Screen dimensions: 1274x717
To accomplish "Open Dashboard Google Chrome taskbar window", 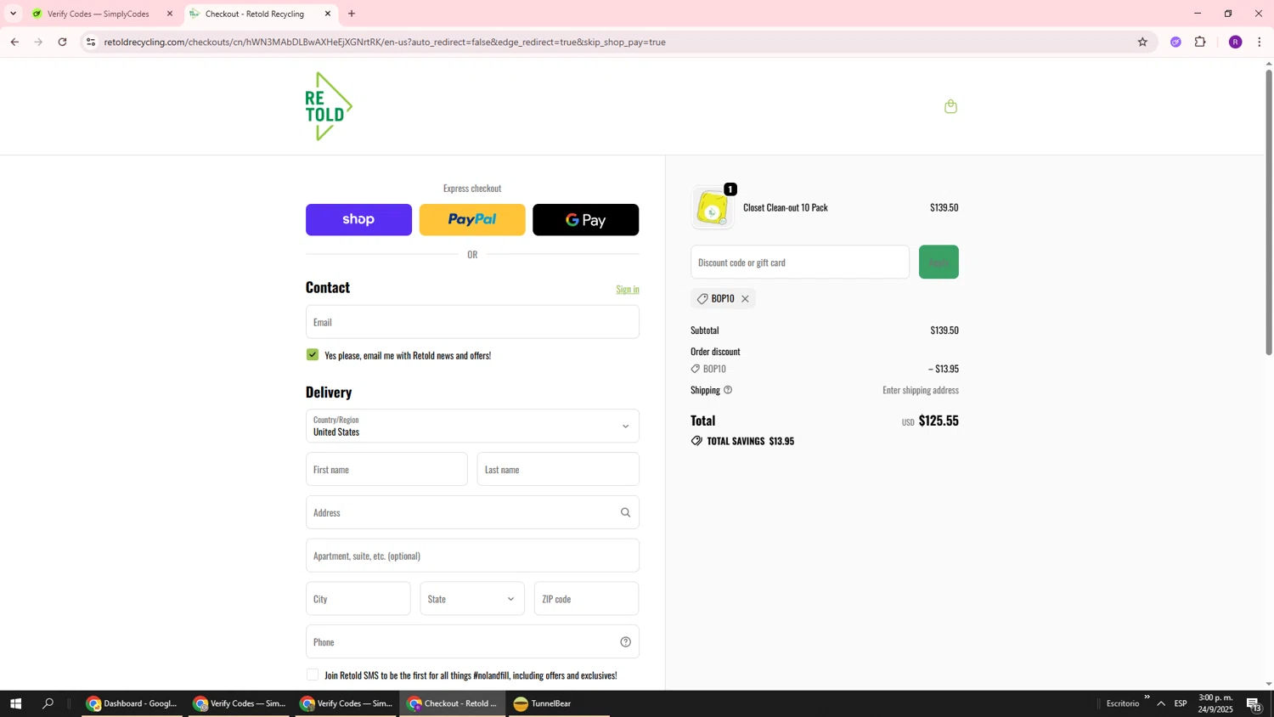I will pyautogui.click(x=132, y=703).
